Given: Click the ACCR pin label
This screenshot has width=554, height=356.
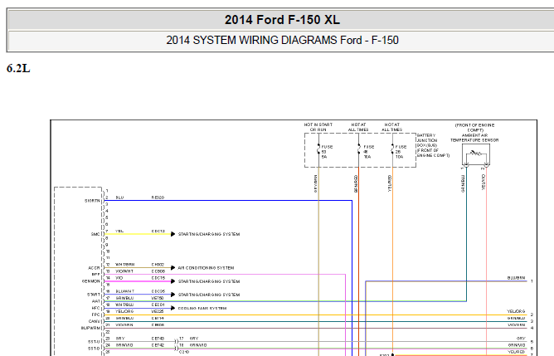Looking at the screenshot, I should (94, 268).
